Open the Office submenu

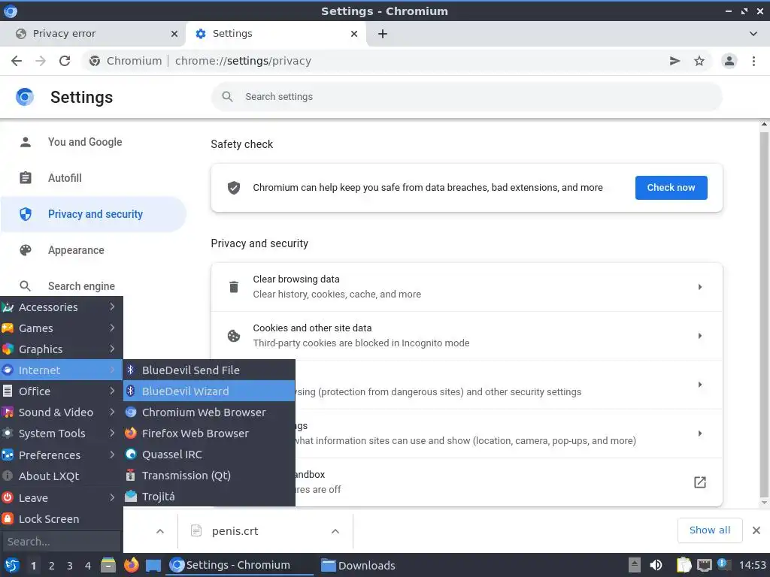(x=62, y=391)
